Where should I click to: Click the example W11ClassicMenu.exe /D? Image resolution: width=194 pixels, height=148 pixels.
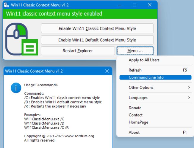pyautogui.click(x=44, y=123)
